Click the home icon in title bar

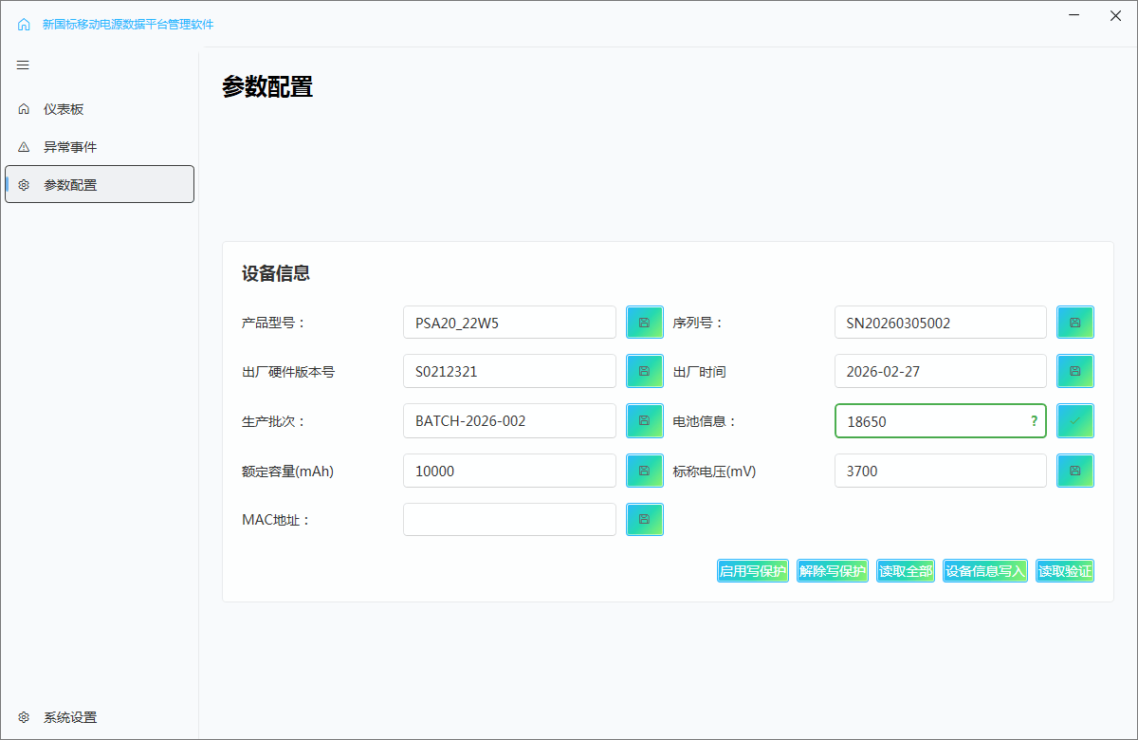(x=24, y=25)
